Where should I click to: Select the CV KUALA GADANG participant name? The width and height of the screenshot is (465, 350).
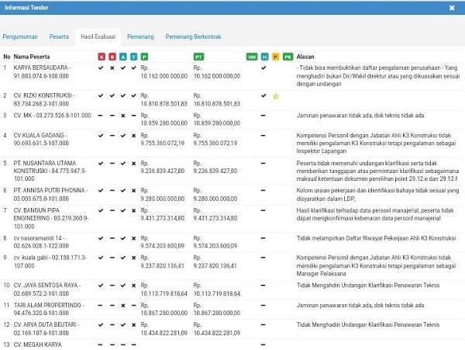41,139
